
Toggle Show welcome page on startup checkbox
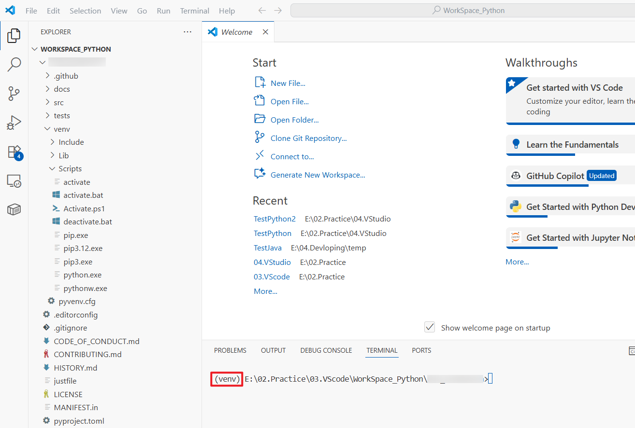point(430,327)
